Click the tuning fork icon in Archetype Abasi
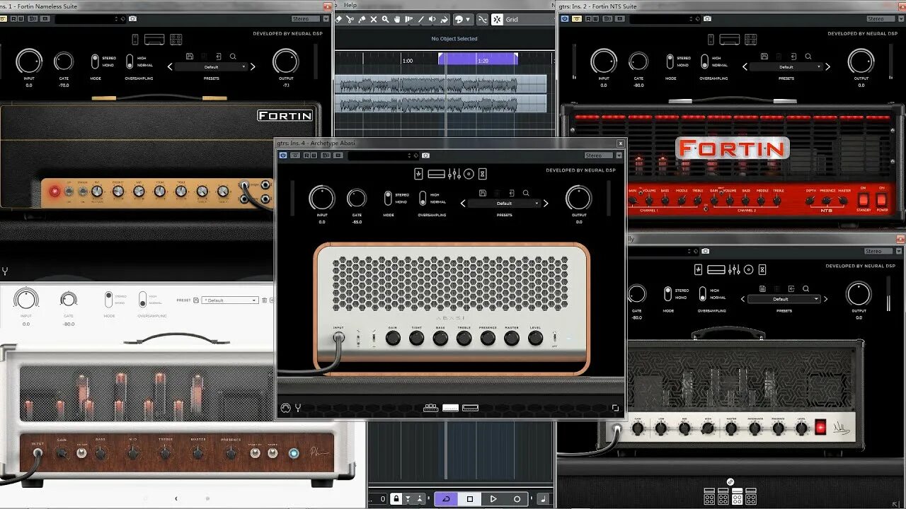This screenshot has height=509, width=906. coord(298,408)
